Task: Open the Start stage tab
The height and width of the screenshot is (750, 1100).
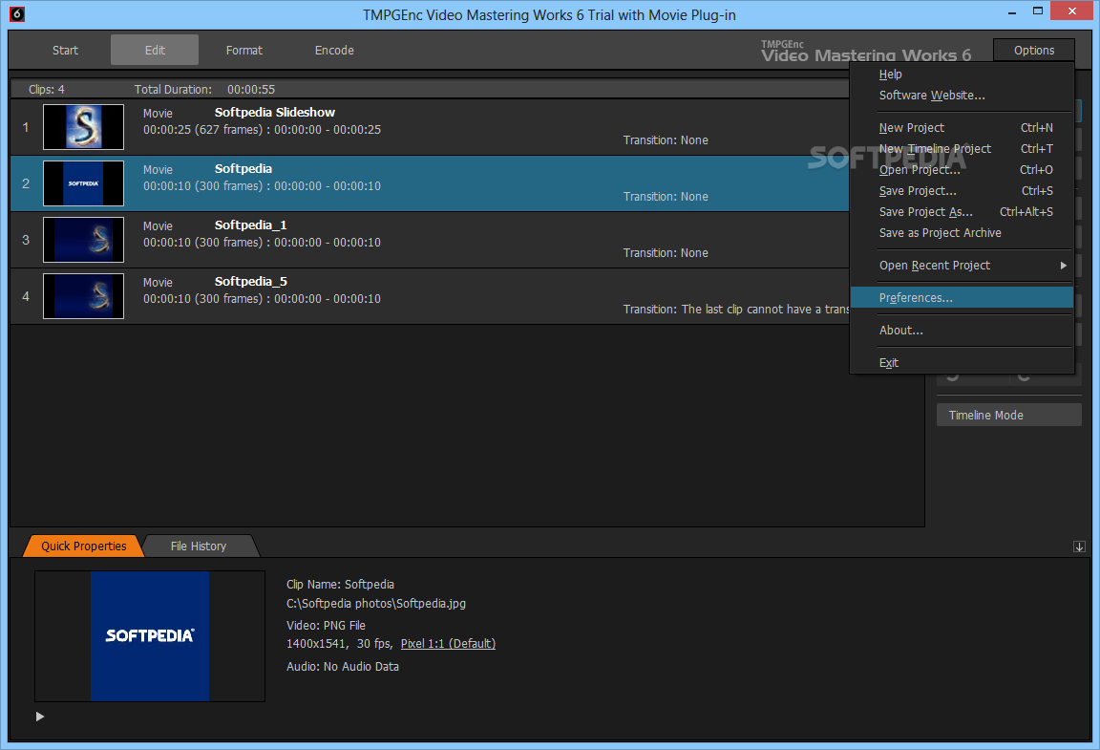Action: point(65,50)
